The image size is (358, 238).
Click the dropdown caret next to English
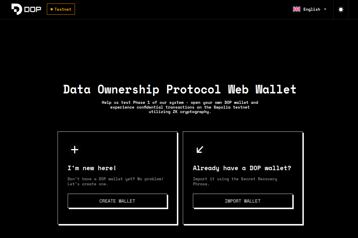[x=325, y=9]
